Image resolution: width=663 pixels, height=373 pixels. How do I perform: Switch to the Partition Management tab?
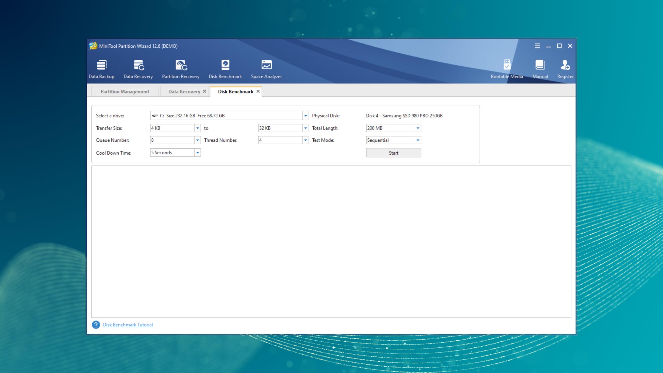[125, 91]
